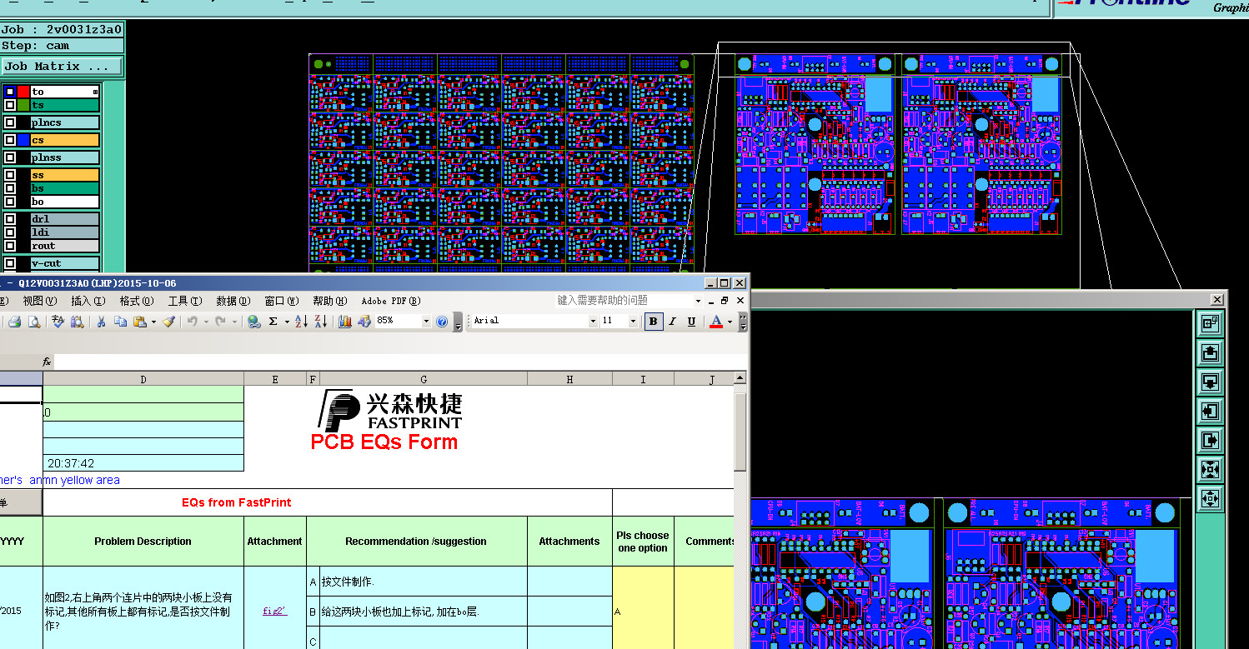The image size is (1249, 649).
Task: Click the zoom-in converging arrows icon
Action: pyautogui.click(x=1210, y=469)
